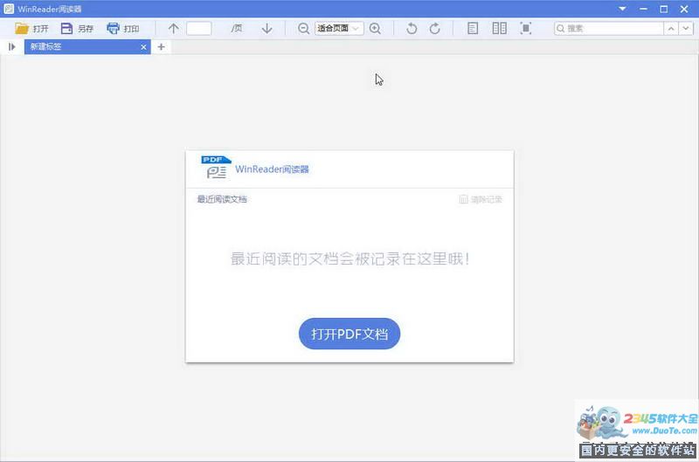
Task: Click the WinReader阅读器 logo text
Action: click(x=272, y=169)
